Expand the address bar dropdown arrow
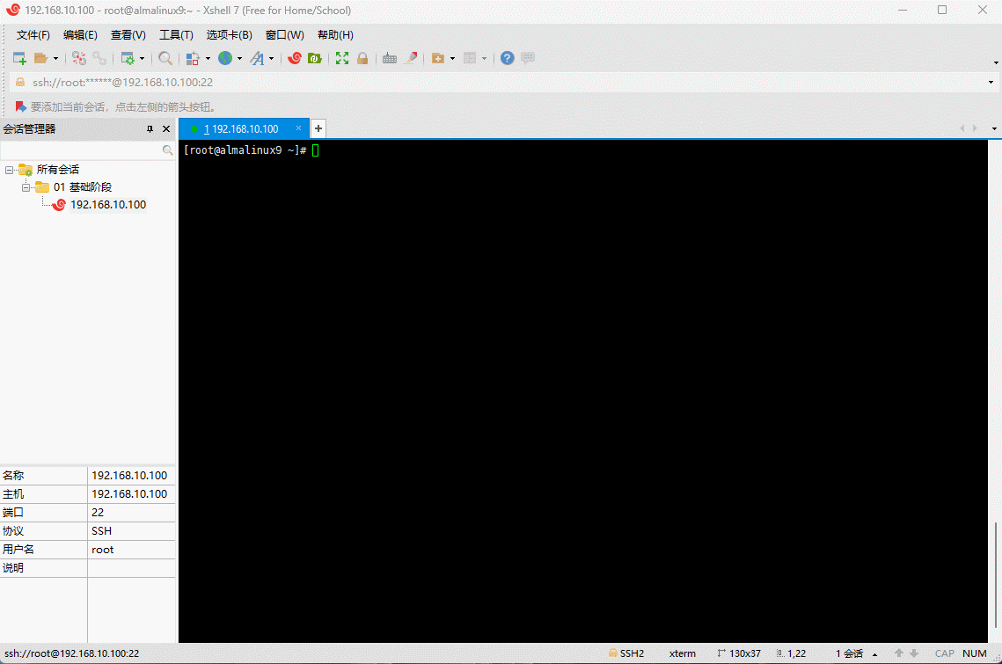1002x664 pixels. point(991,83)
